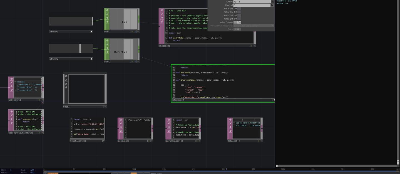Activate viewer plus button on base1
Viewport: 400px width, 174px height.
click(x=105, y=107)
